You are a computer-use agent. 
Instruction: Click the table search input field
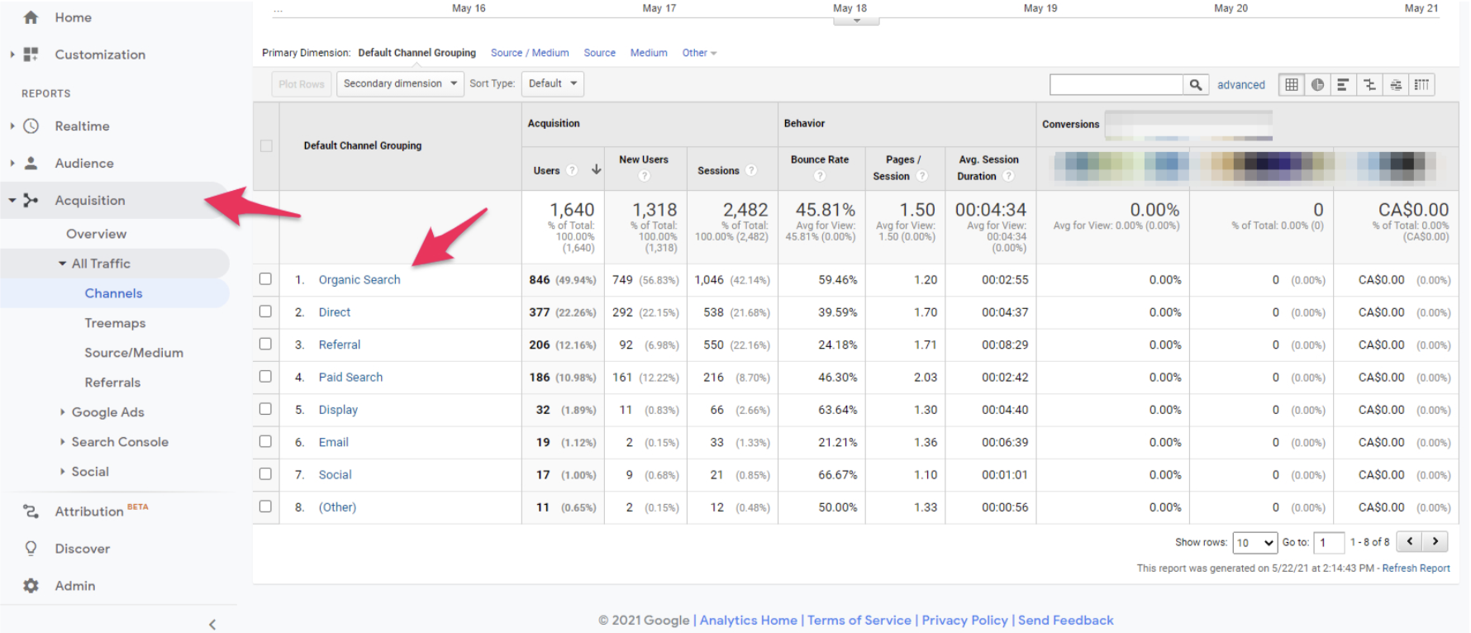(x=1116, y=84)
